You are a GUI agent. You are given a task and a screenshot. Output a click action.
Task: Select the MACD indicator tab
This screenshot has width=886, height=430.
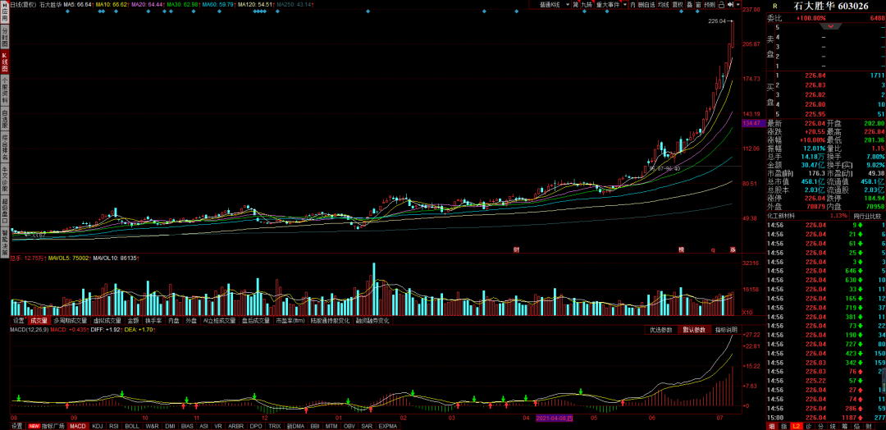tap(77, 426)
